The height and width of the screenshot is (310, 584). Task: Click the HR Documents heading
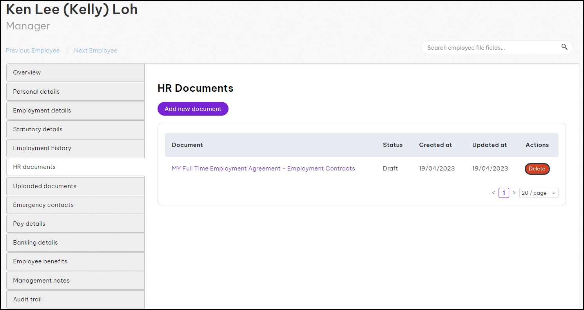click(x=196, y=88)
